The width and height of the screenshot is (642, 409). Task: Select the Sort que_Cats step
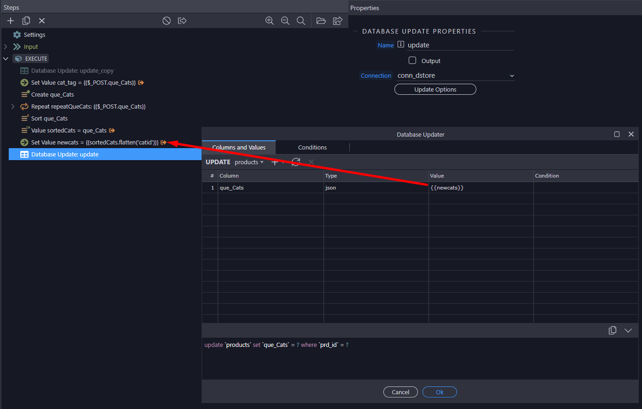tap(49, 119)
